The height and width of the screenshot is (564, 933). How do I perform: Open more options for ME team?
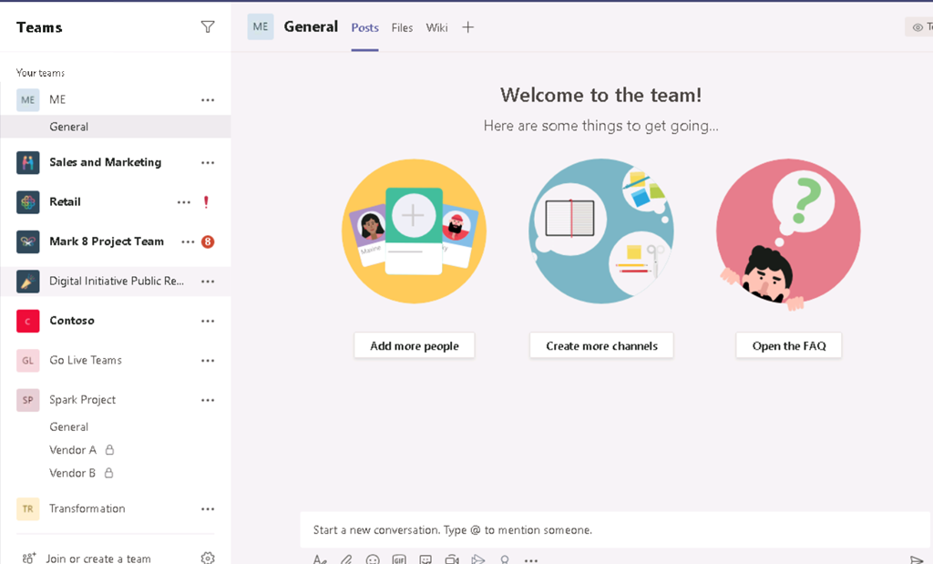pyautogui.click(x=208, y=100)
